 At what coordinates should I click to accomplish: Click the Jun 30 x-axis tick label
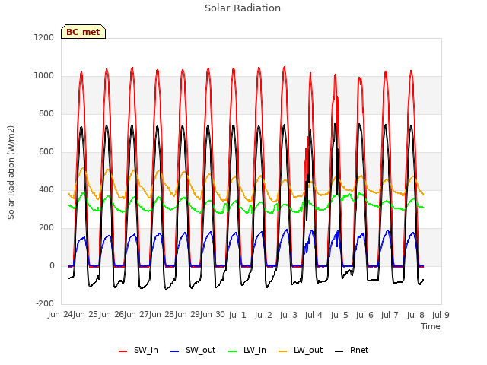click(212, 314)
